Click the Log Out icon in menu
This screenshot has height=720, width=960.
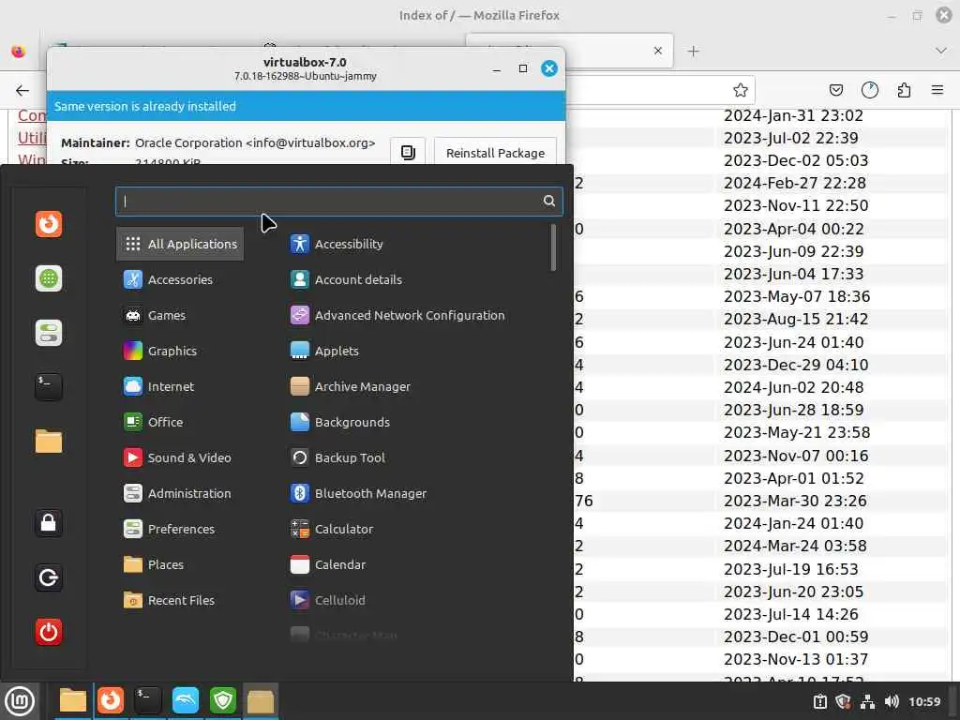pos(49,577)
